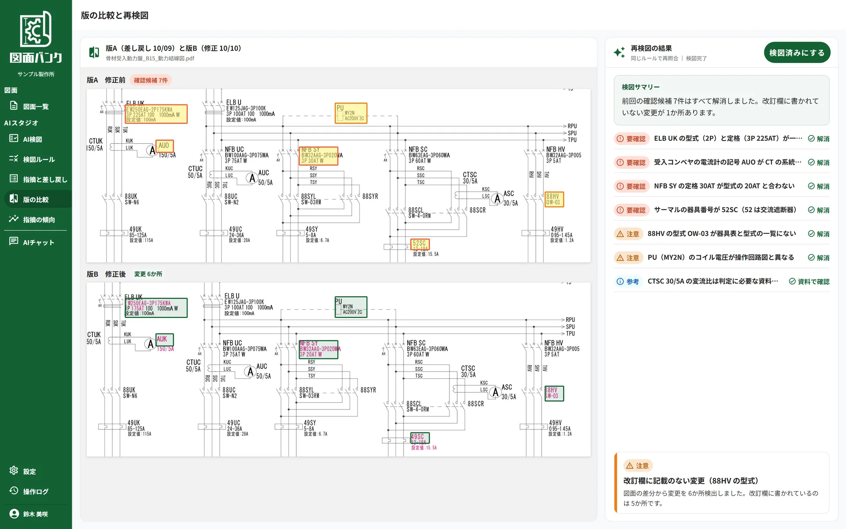Click the 検図サマリー summary card
The height and width of the screenshot is (529, 846).
pos(722,100)
